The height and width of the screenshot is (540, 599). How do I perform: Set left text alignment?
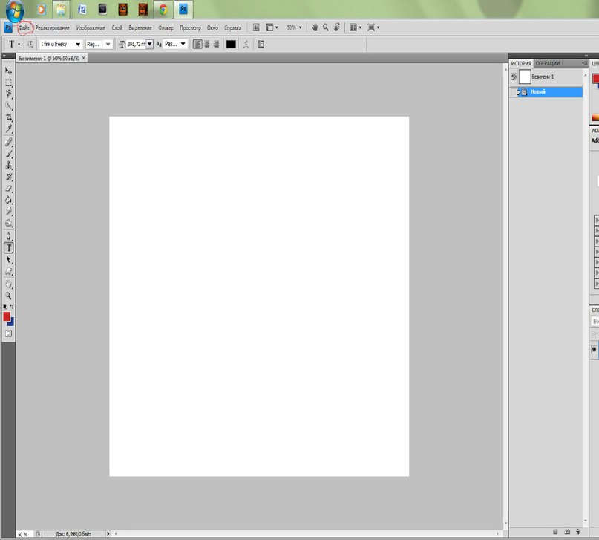click(197, 45)
